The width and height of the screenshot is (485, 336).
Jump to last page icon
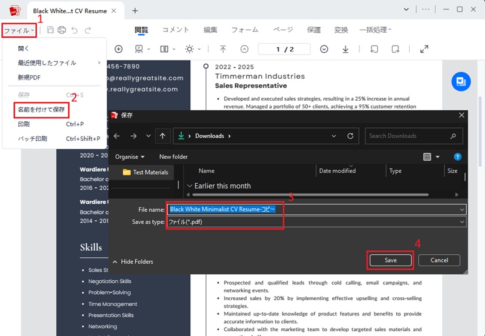coord(346,49)
